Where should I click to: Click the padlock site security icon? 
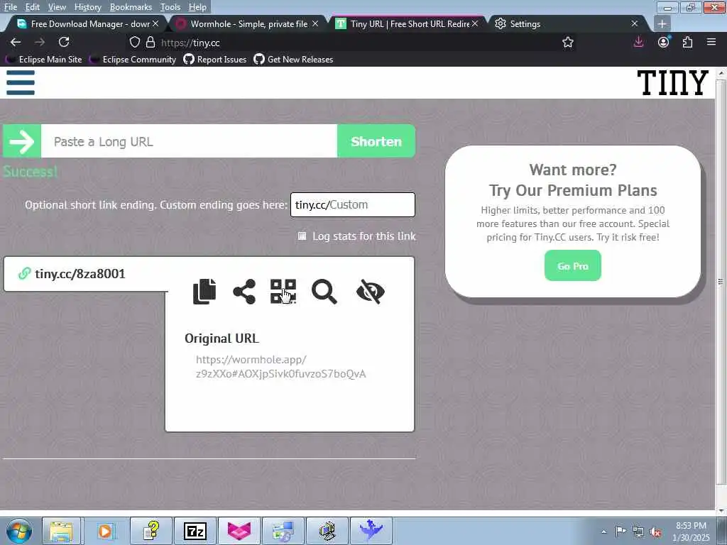click(151, 43)
